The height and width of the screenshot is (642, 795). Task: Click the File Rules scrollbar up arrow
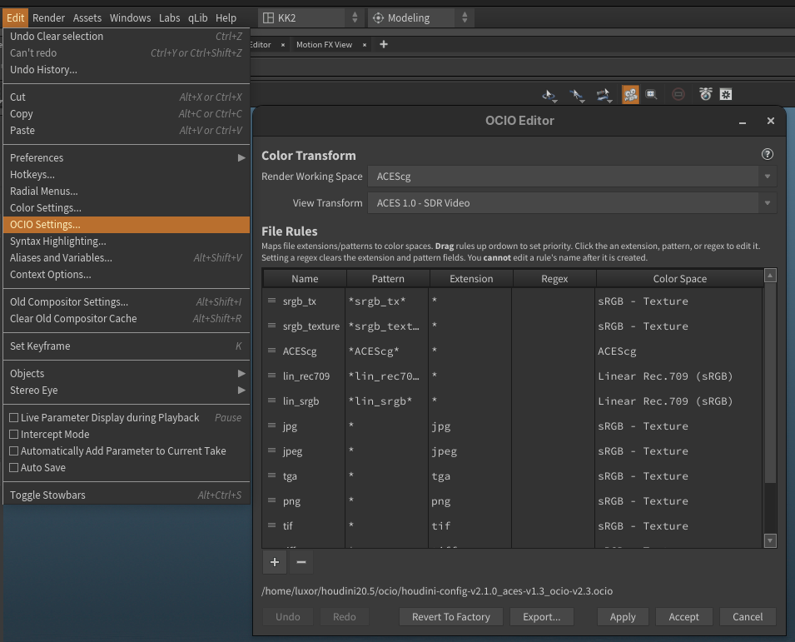pyautogui.click(x=770, y=276)
